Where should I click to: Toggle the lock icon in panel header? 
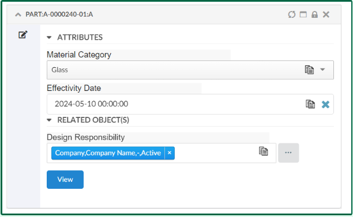click(314, 14)
